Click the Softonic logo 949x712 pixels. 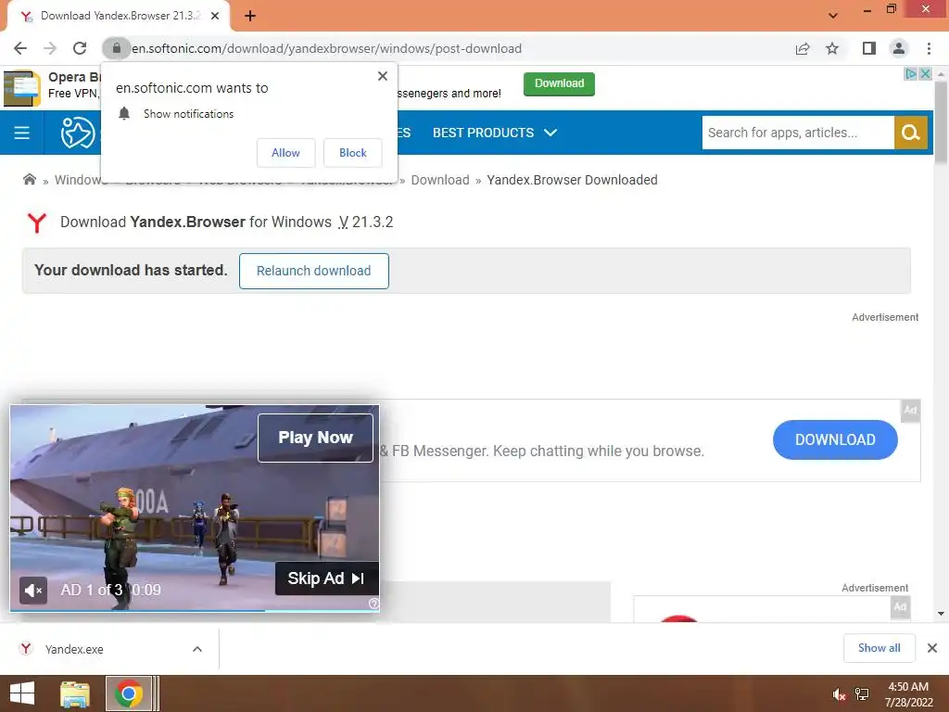pyautogui.click(x=78, y=133)
